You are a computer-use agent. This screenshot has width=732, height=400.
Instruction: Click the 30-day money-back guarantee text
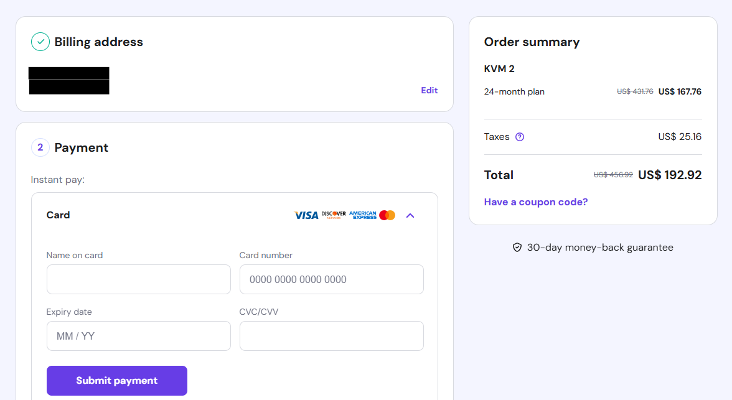point(600,248)
